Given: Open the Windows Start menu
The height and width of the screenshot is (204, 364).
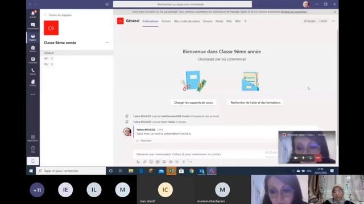Looking at the screenshot, I should tap(31, 171).
